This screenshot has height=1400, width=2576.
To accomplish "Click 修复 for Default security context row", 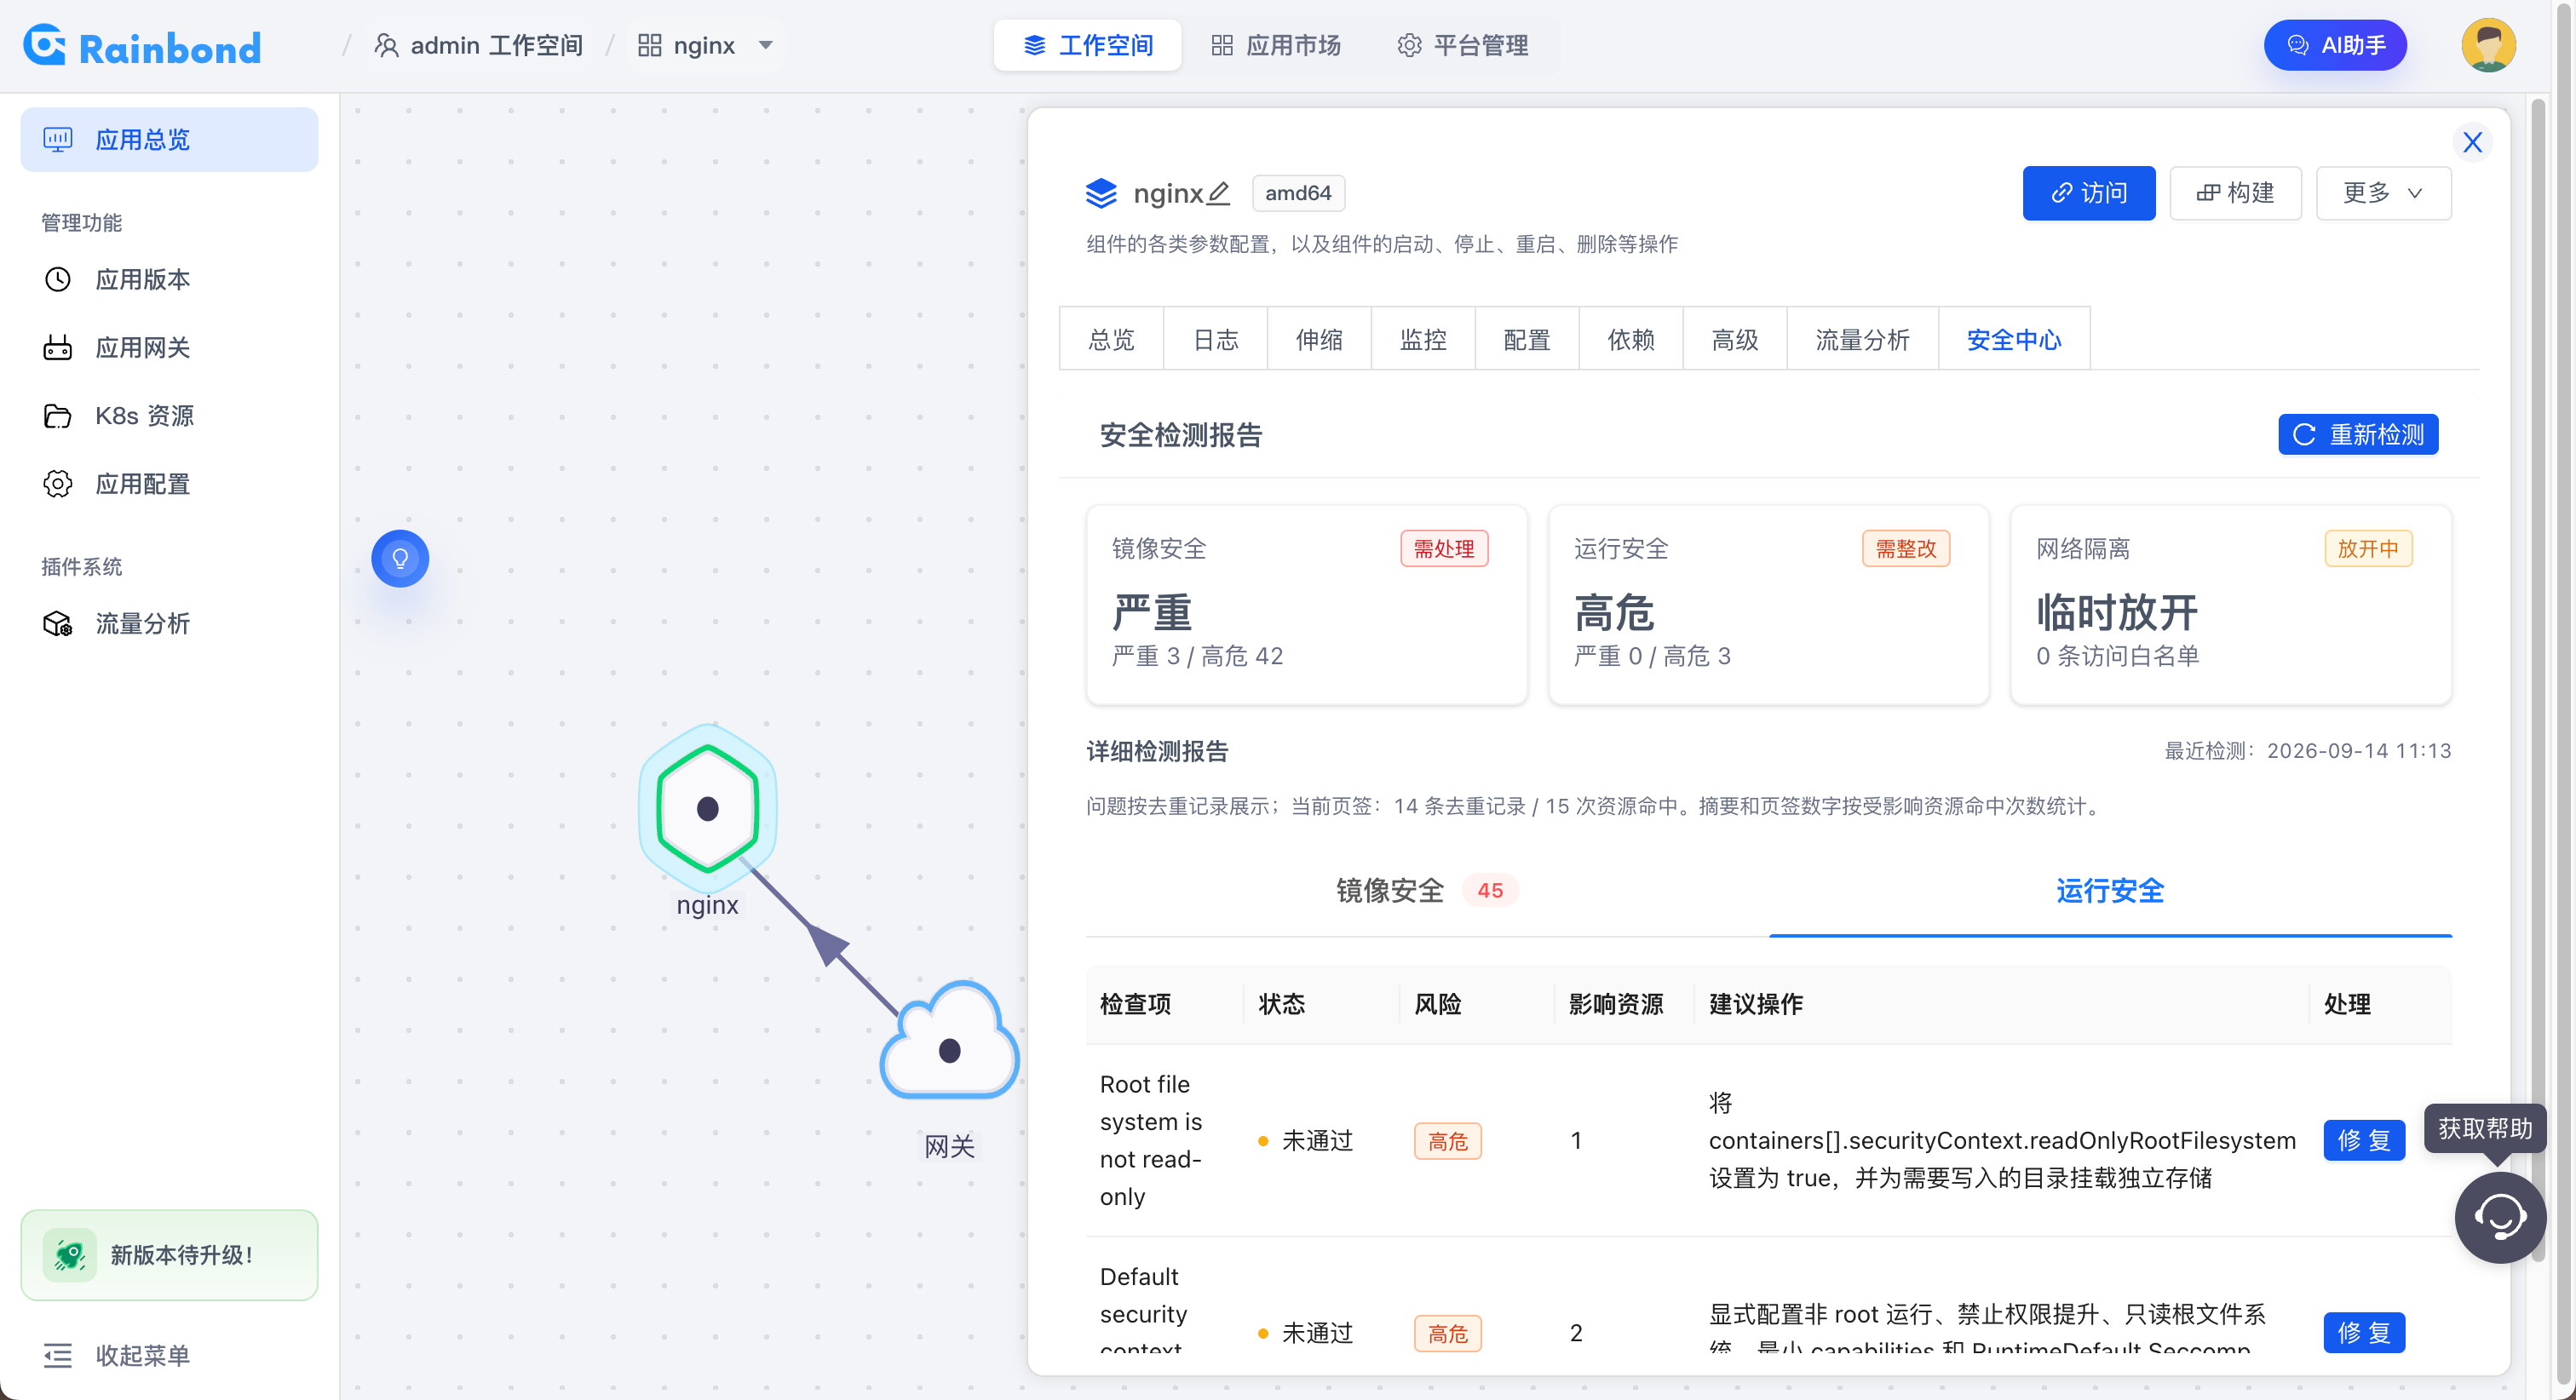I will [x=2364, y=1332].
